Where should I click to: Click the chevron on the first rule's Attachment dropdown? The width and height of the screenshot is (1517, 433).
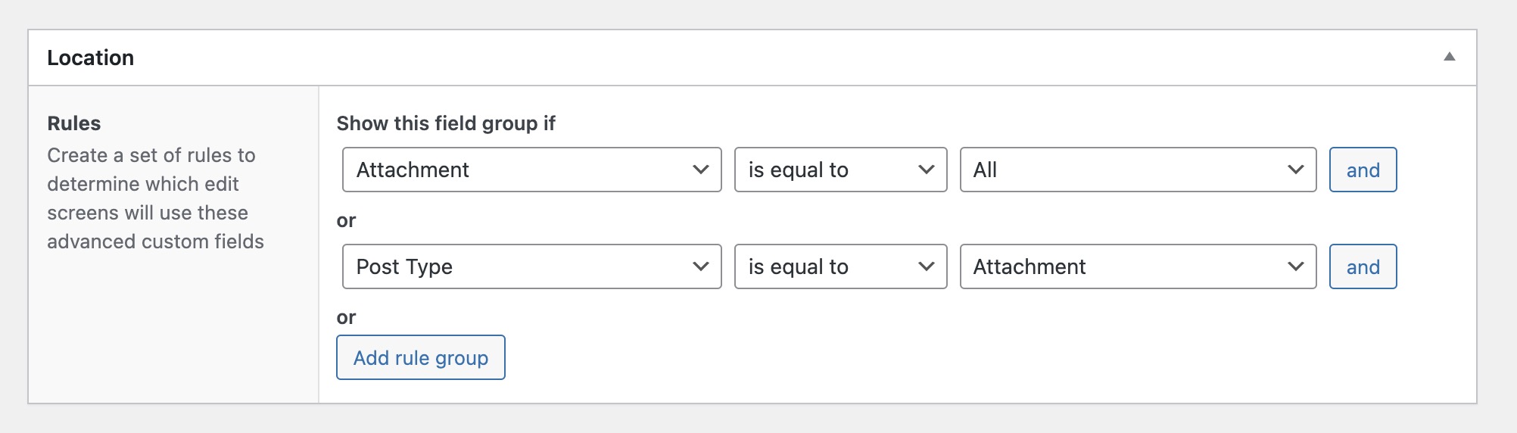click(x=701, y=170)
